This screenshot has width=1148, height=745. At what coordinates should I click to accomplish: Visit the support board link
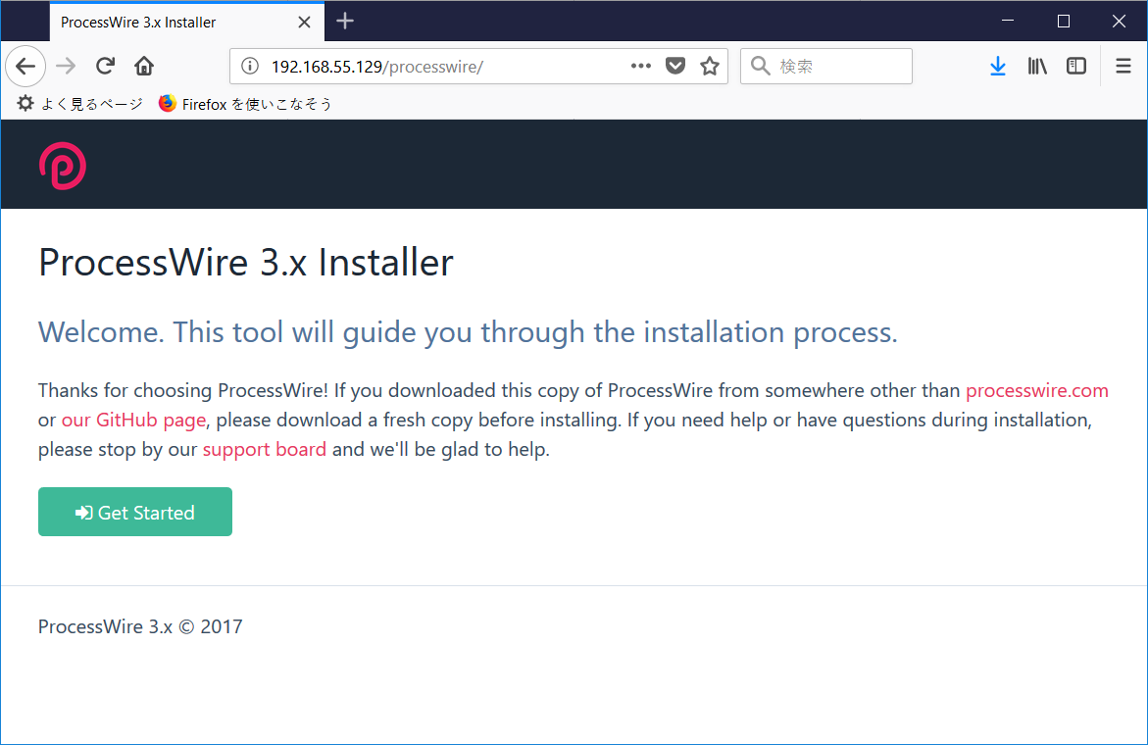coord(264,449)
